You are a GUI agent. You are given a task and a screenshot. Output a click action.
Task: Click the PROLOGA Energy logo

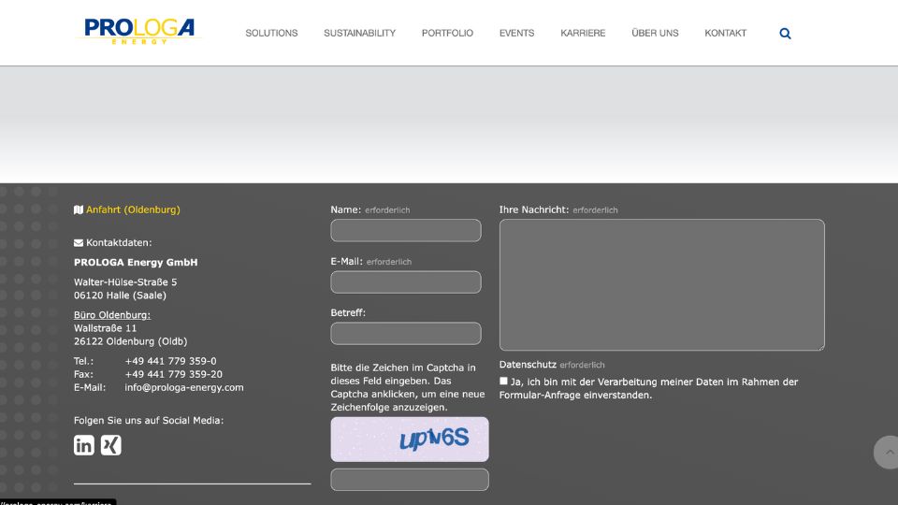[140, 31]
